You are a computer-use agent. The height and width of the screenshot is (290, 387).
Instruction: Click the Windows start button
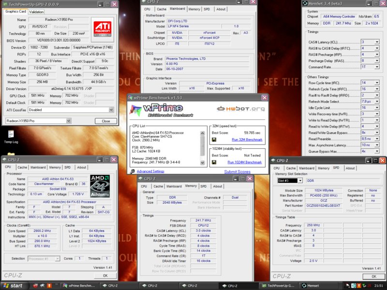click(x=14, y=286)
